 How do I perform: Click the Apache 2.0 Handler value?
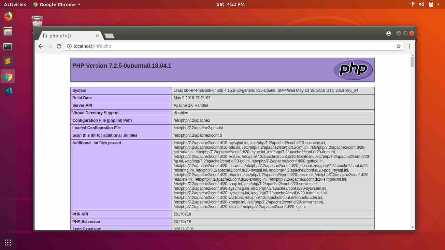coord(191,105)
